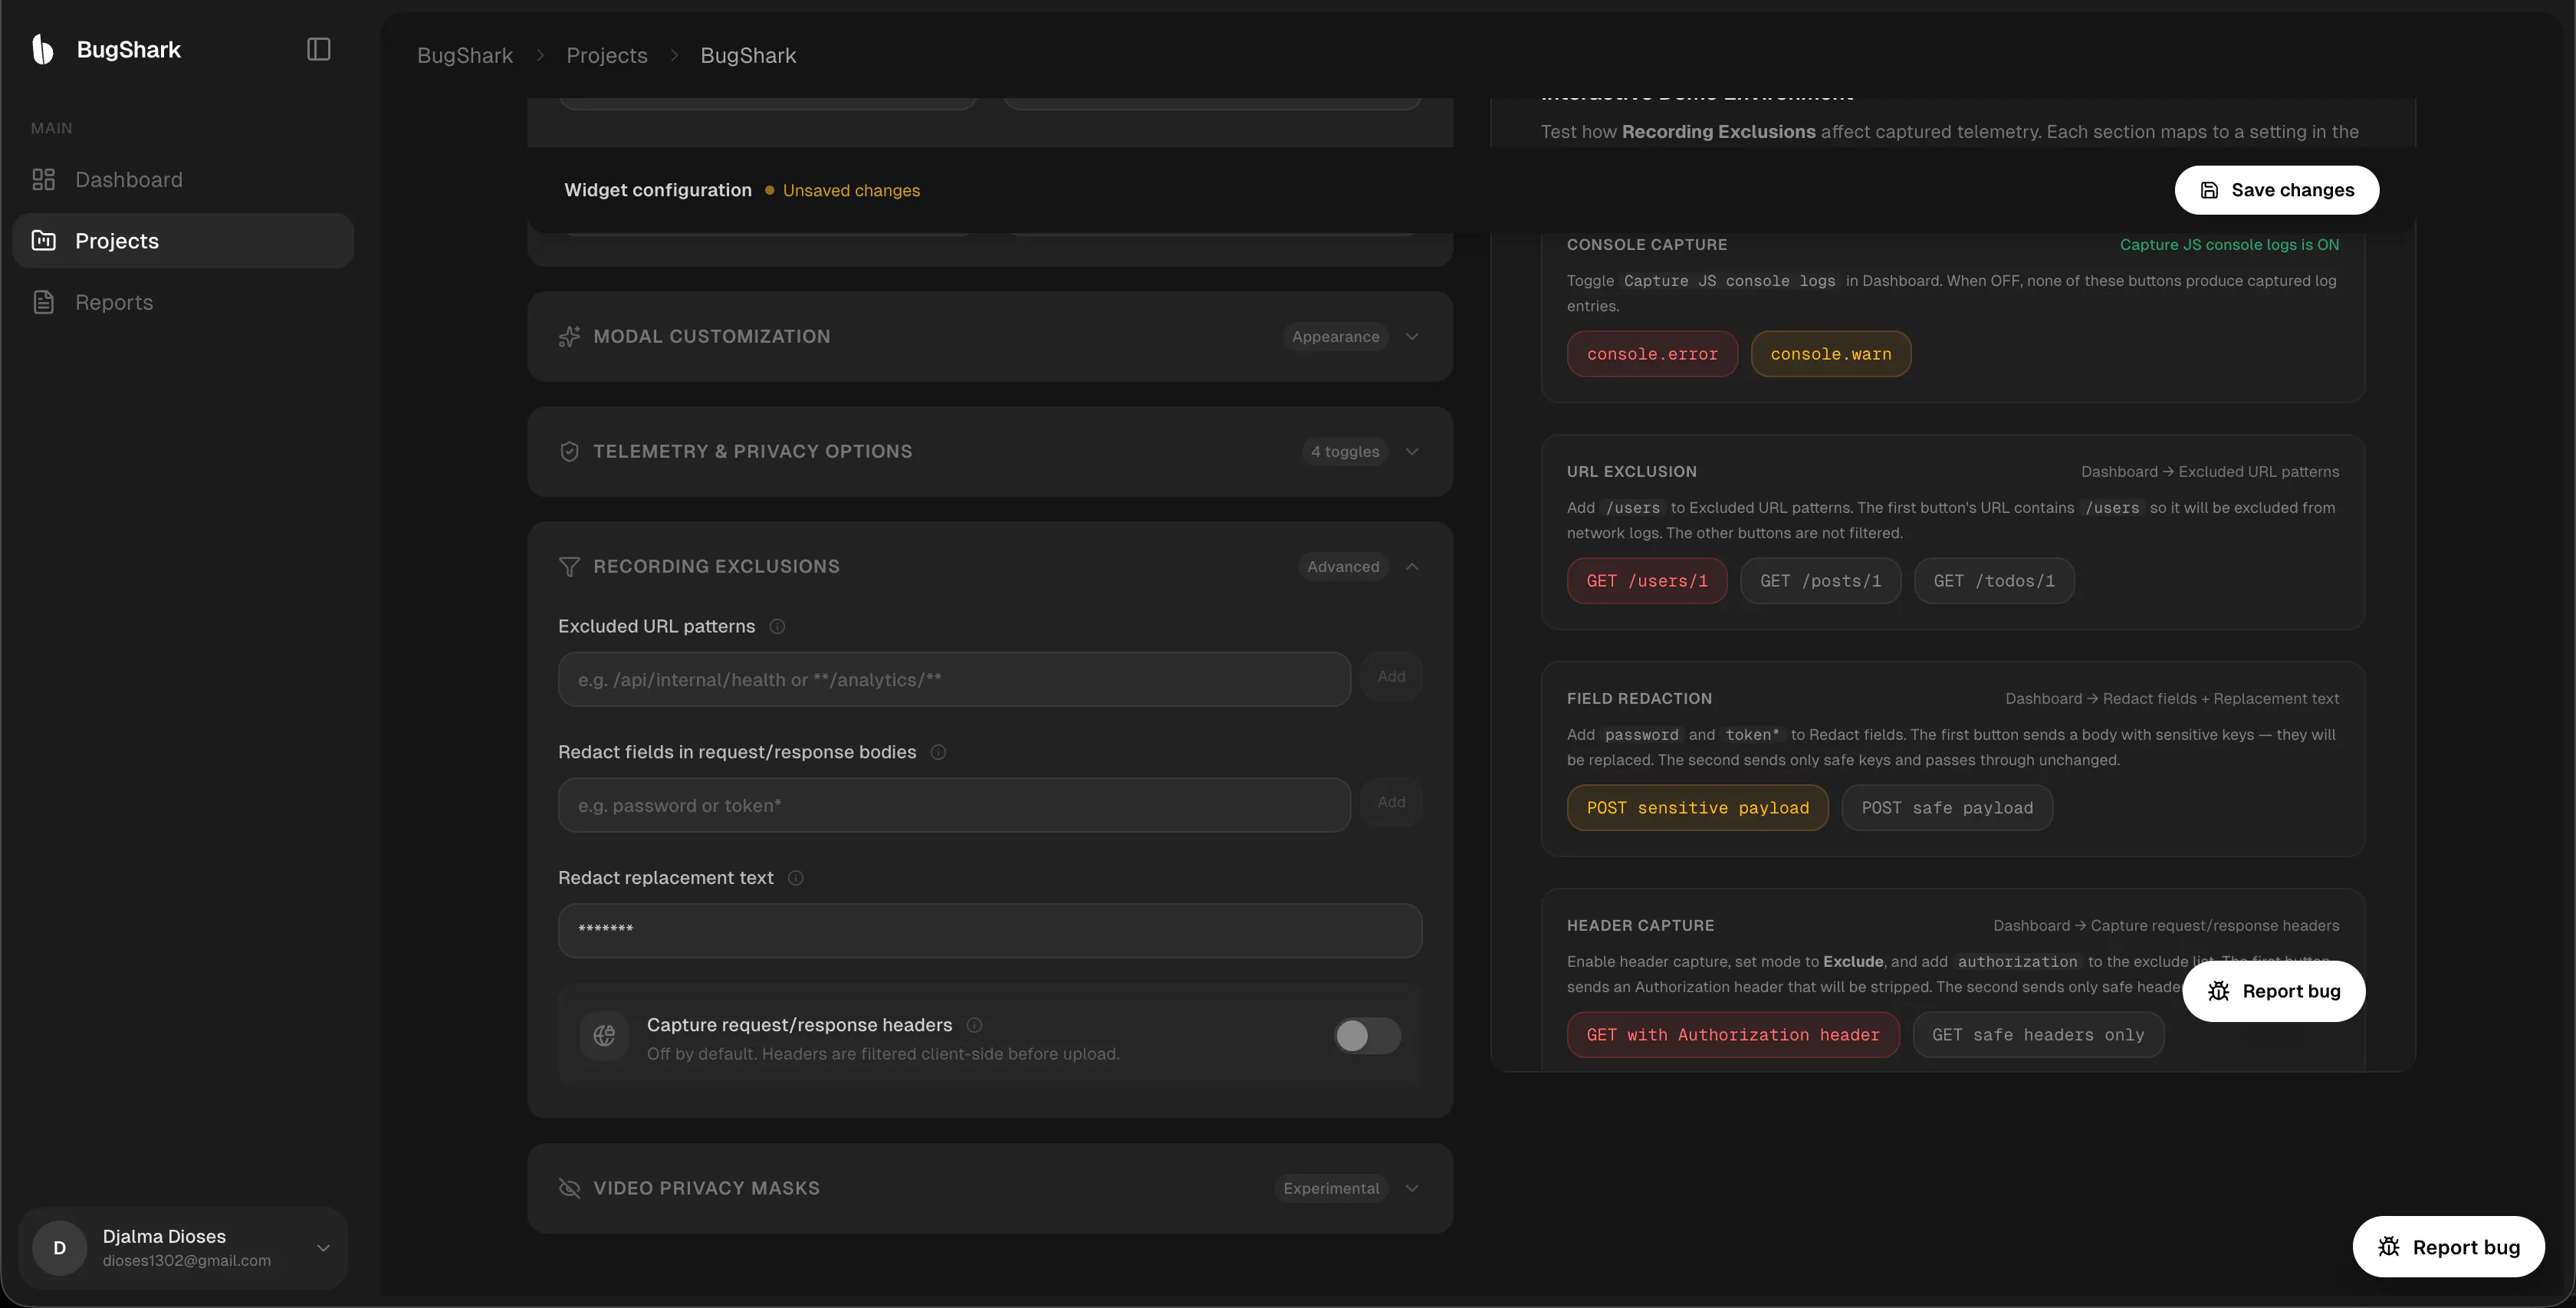The width and height of the screenshot is (2576, 1308).
Task: Open Dashboard in the sidebar
Action: (x=183, y=180)
